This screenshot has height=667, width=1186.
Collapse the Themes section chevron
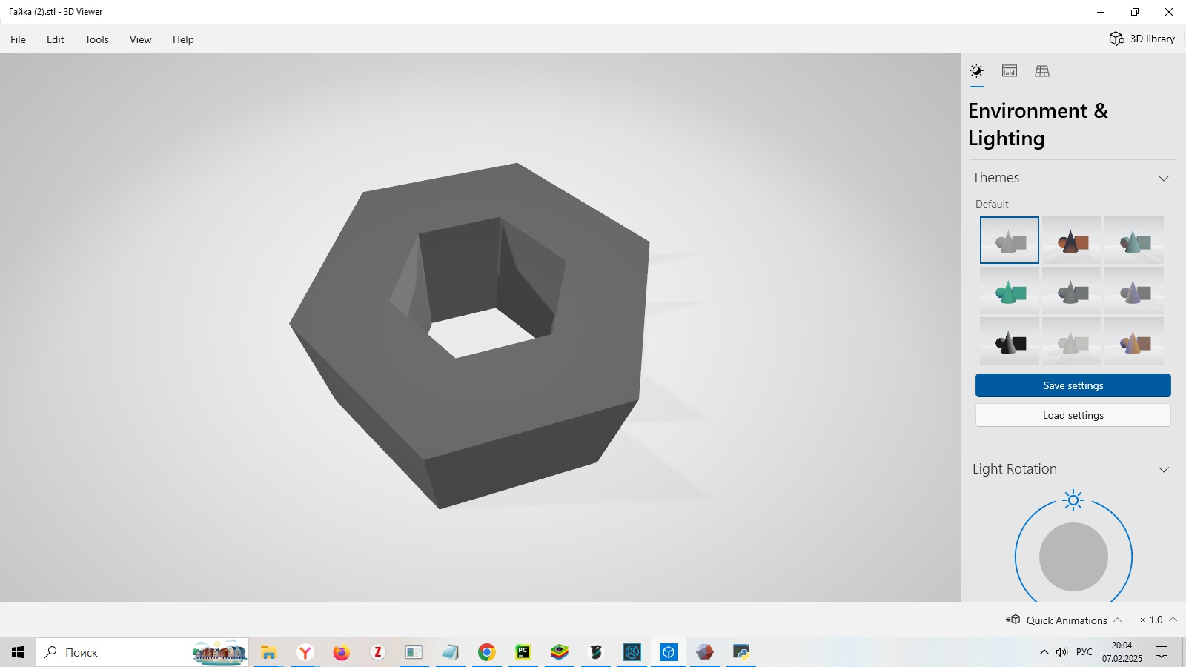coord(1164,178)
